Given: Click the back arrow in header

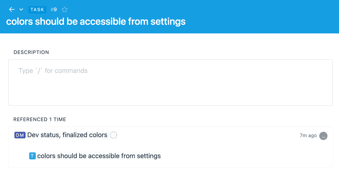Looking at the screenshot, I should (12, 10).
